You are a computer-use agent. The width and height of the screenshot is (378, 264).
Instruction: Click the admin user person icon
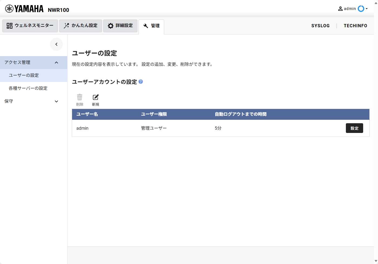pos(340,8)
